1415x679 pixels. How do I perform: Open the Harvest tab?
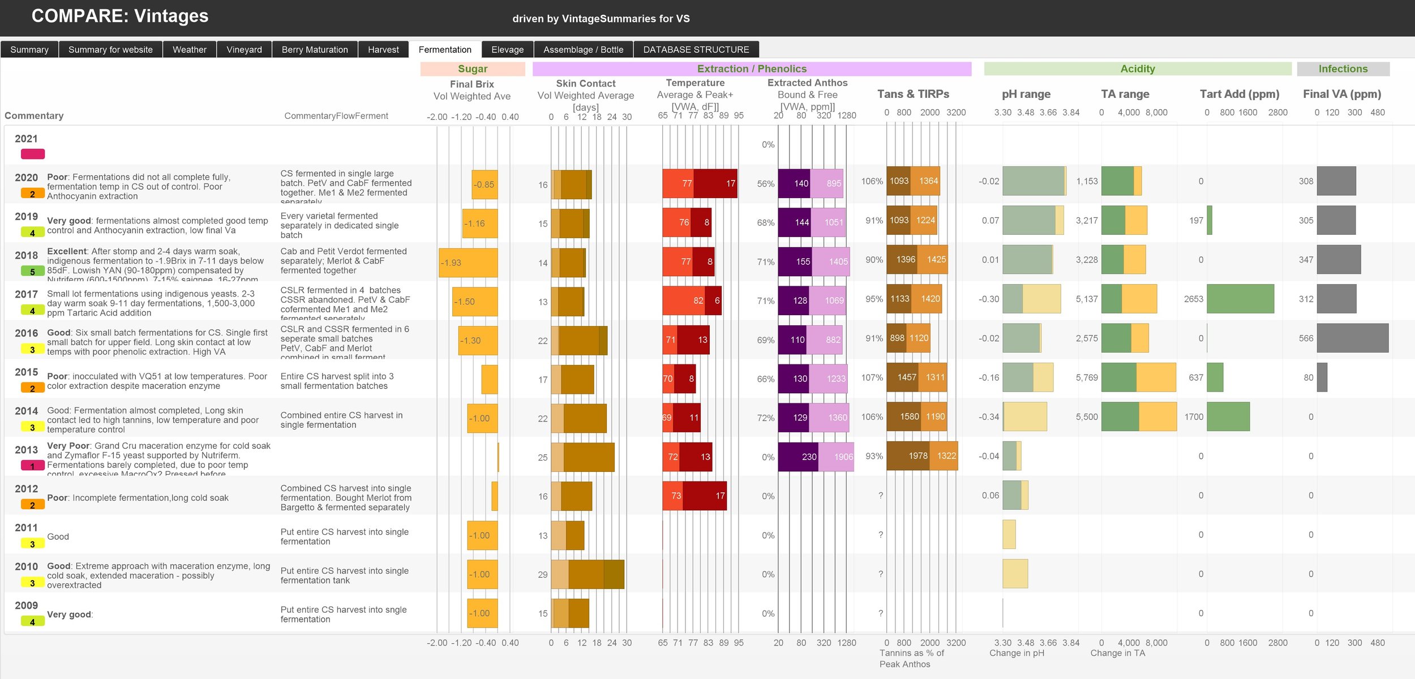[383, 49]
